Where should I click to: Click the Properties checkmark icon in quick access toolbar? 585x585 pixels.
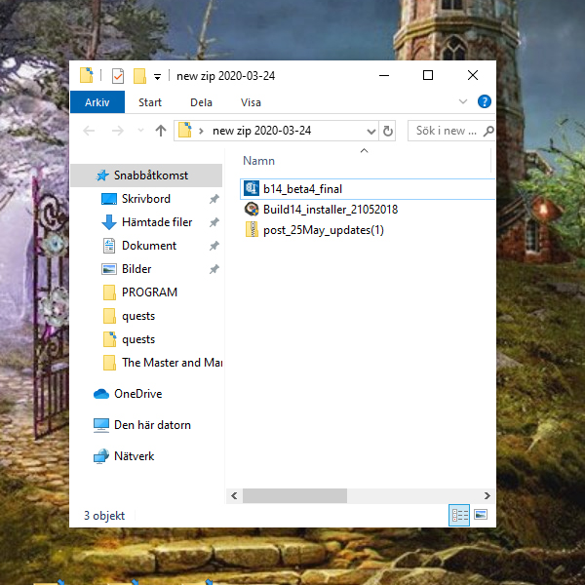(x=118, y=76)
